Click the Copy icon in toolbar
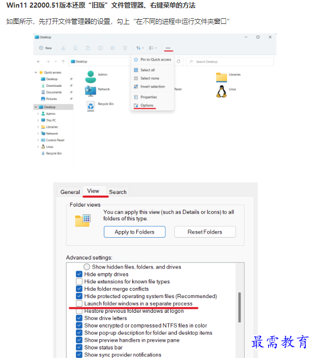 coord(75,48)
